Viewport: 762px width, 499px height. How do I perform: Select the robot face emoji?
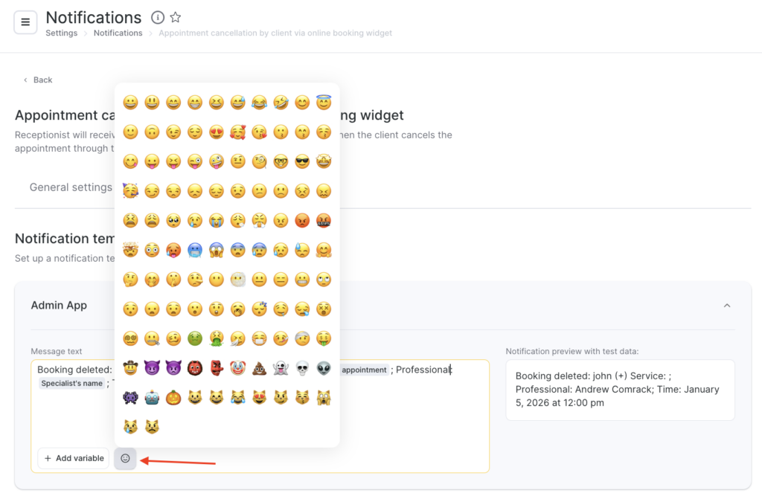click(x=152, y=398)
